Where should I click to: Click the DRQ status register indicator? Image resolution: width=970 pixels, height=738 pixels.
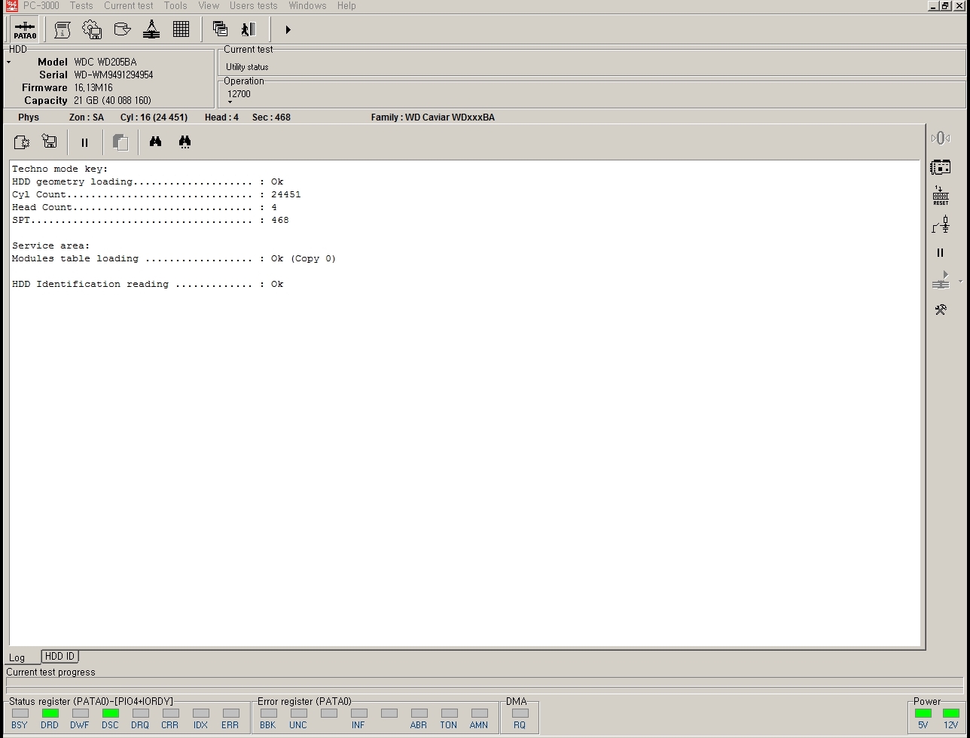140,713
